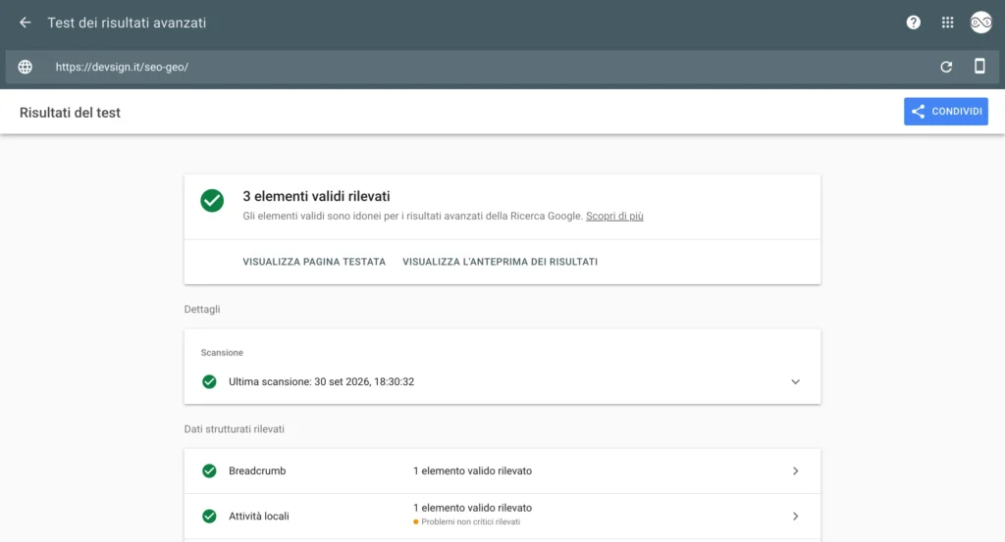
Task: Click green checkmark beside 3 elementi validi
Action: coord(212,200)
